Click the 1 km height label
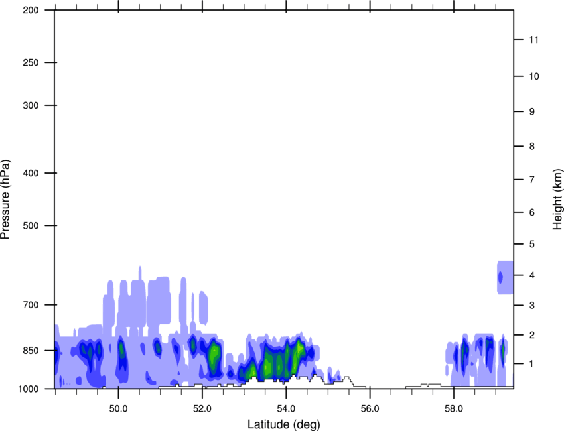The image size is (564, 431). [x=532, y=364]
